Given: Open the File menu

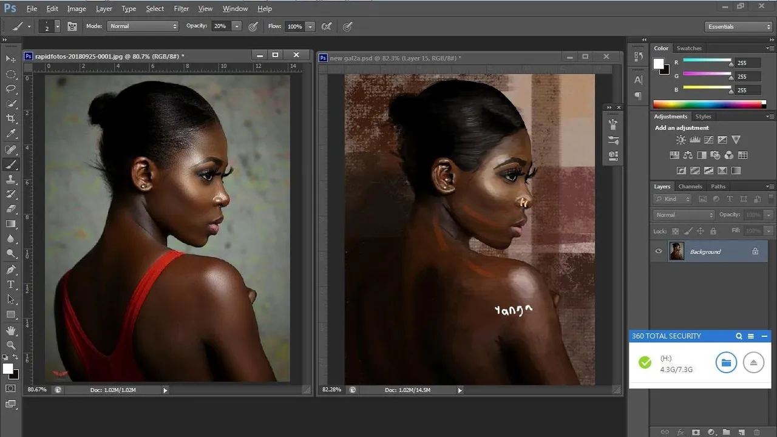Looking at the screenshot, I should click(32, 8).
